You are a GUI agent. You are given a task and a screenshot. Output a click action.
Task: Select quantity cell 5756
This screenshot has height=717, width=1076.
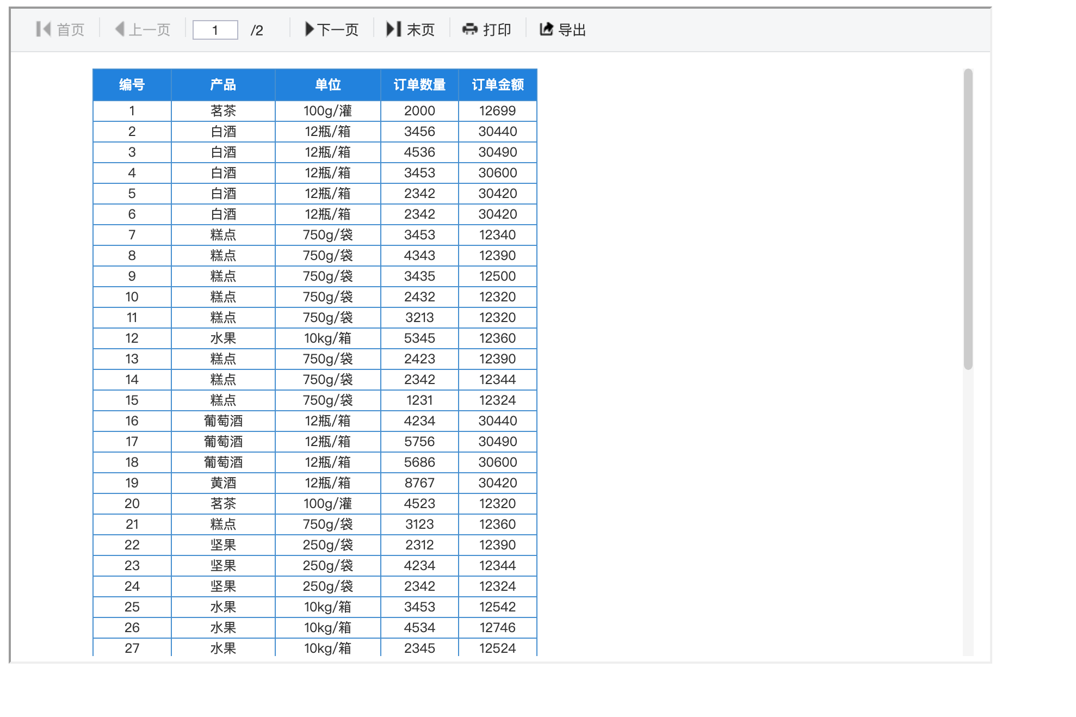pos(419,442)
